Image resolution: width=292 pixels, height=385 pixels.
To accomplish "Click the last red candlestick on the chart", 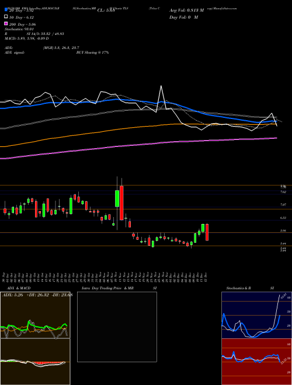I will (207, 232).
